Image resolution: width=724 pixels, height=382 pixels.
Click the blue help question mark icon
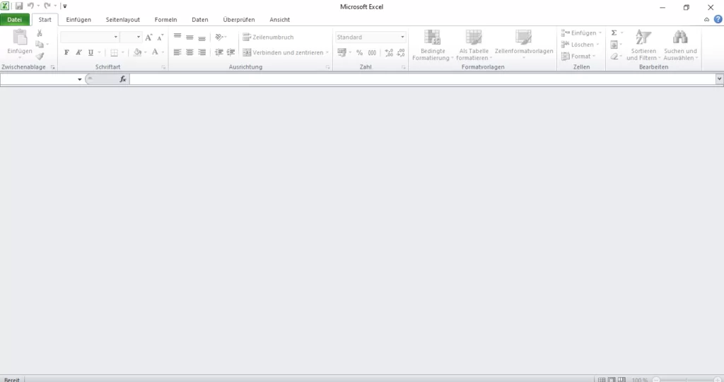718,20
